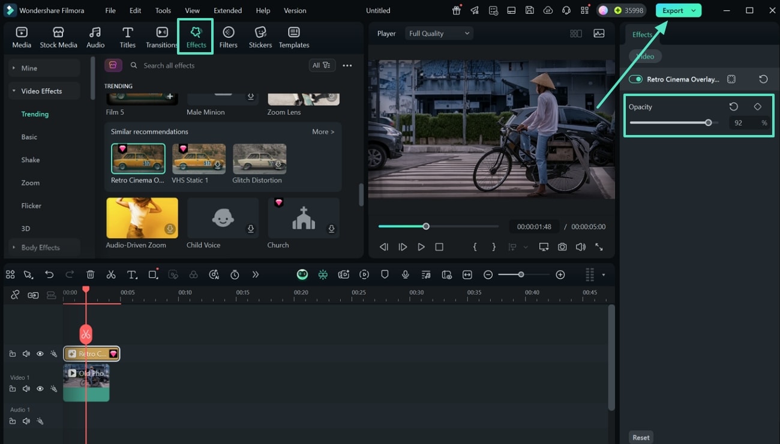Select the Retro Cinema effect clip on the timeline
Image resolution: width=780 pixels, height=444 pixels.
[91, 353]
